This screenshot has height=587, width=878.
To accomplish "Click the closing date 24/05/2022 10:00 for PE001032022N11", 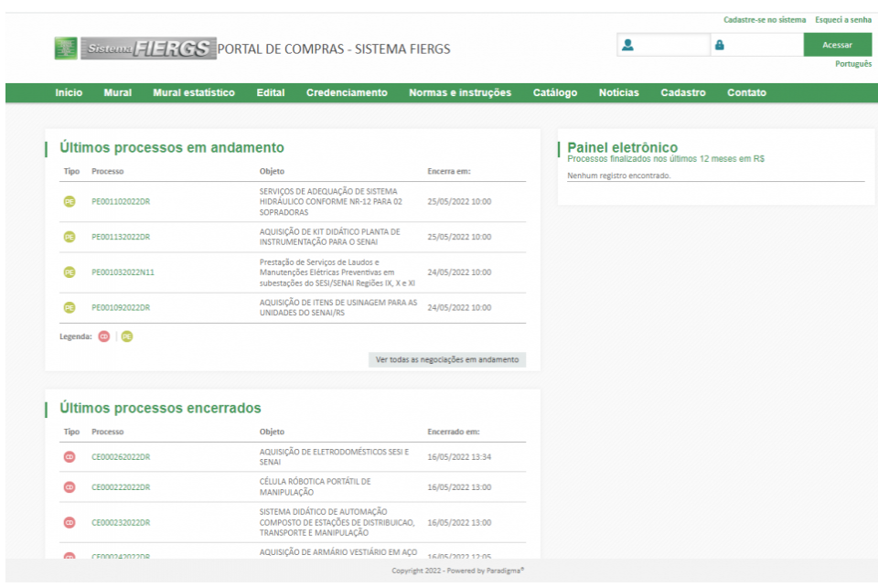I will click(x=459, y=272).
